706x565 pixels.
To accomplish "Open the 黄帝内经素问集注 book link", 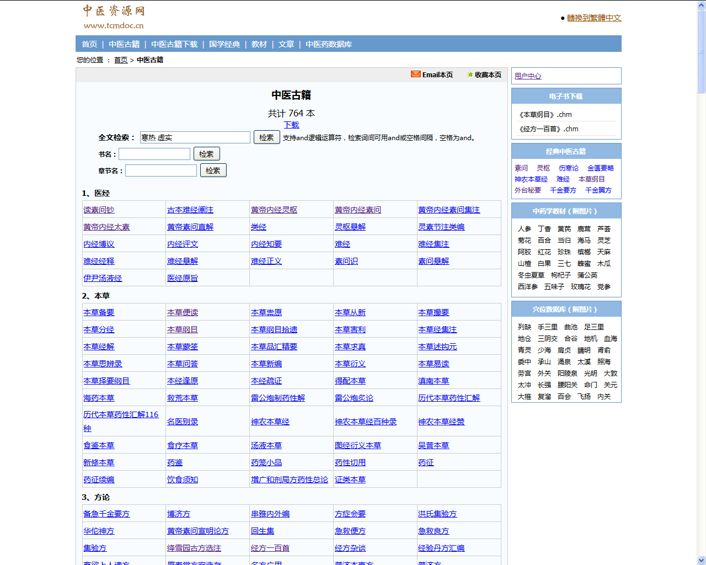I will (x=449, y=210).
